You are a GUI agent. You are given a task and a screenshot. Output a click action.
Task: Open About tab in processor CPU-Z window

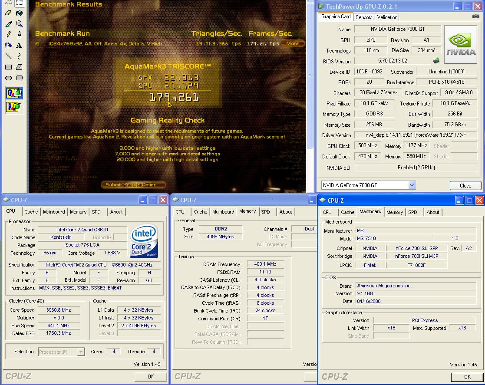tap(116, 212)
